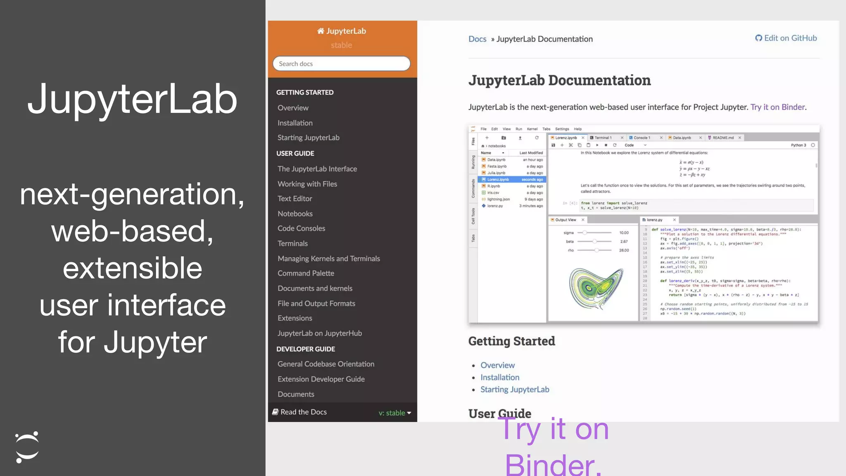The height and width of the screenshot is (476, 846).
Task: Switch to the Console 1 tab
Action: point(642,138)
